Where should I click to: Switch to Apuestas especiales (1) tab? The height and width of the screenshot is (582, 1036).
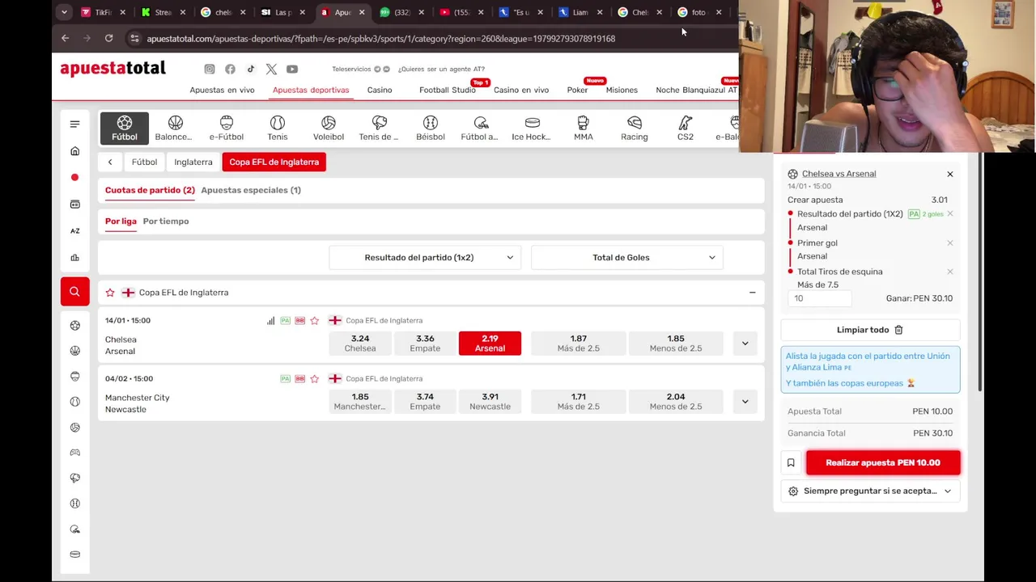tap(251, 190)
